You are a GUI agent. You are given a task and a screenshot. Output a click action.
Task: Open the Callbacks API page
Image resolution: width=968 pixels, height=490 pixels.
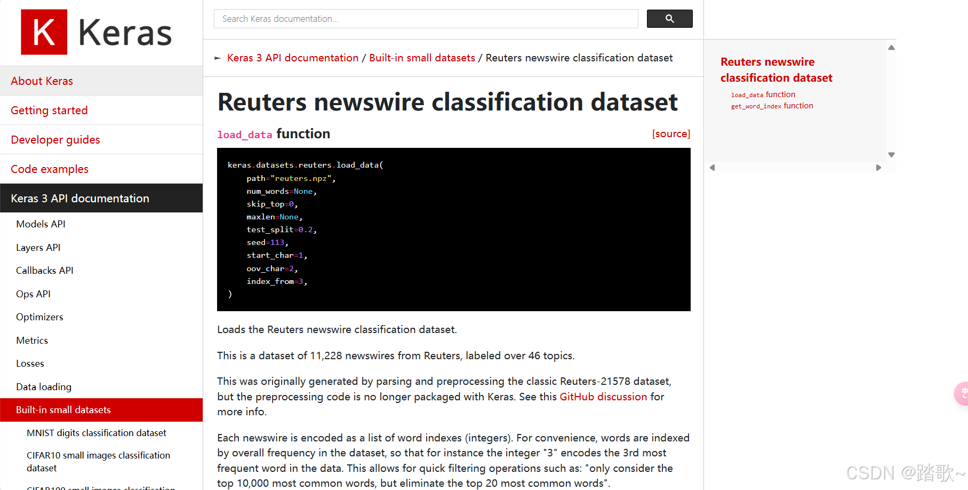click(x=44, y=271)
